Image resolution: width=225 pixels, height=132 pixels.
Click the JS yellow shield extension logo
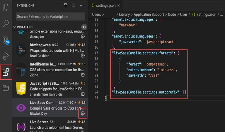21,89
